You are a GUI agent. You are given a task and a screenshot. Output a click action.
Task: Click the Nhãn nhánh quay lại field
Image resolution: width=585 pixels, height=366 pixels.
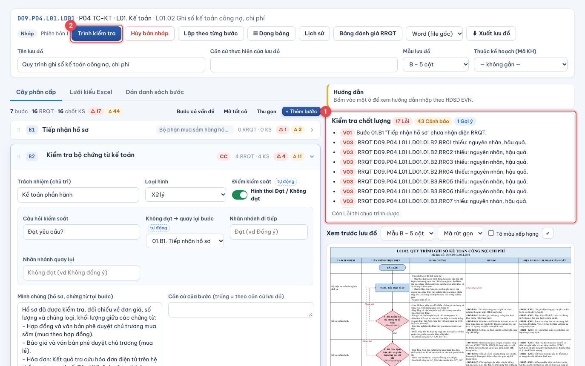[81, 273]
